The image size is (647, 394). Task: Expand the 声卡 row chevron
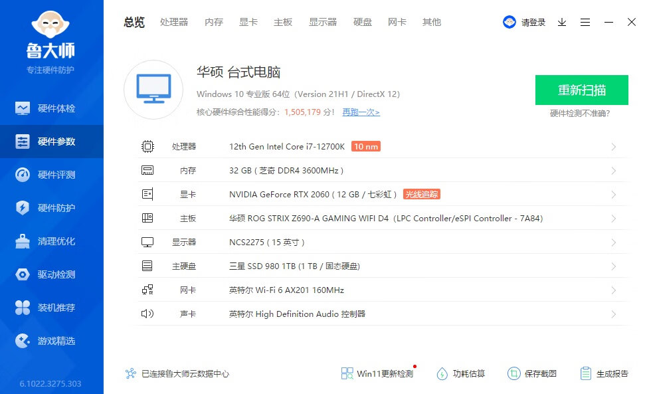pos(614,314)
